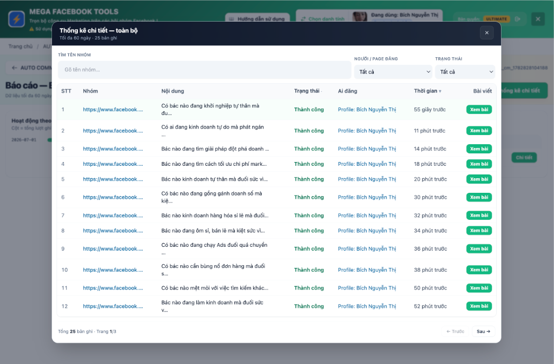The width and height of the screenshot is (554, 364).
Task: Click content 'Bác nào đang tìm giải pháp đột phá doanh ...'
Action: pos(215,149)
